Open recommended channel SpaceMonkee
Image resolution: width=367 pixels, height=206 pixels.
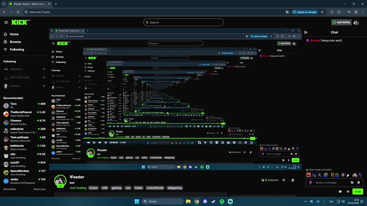click(x=24, y=173)
